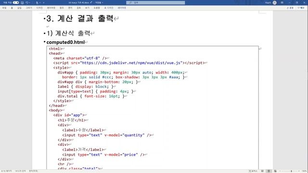Switch to the first 레이아웃 (Layout) tab
Viewport: 308px width, 173px height.
tap(51, 8)
